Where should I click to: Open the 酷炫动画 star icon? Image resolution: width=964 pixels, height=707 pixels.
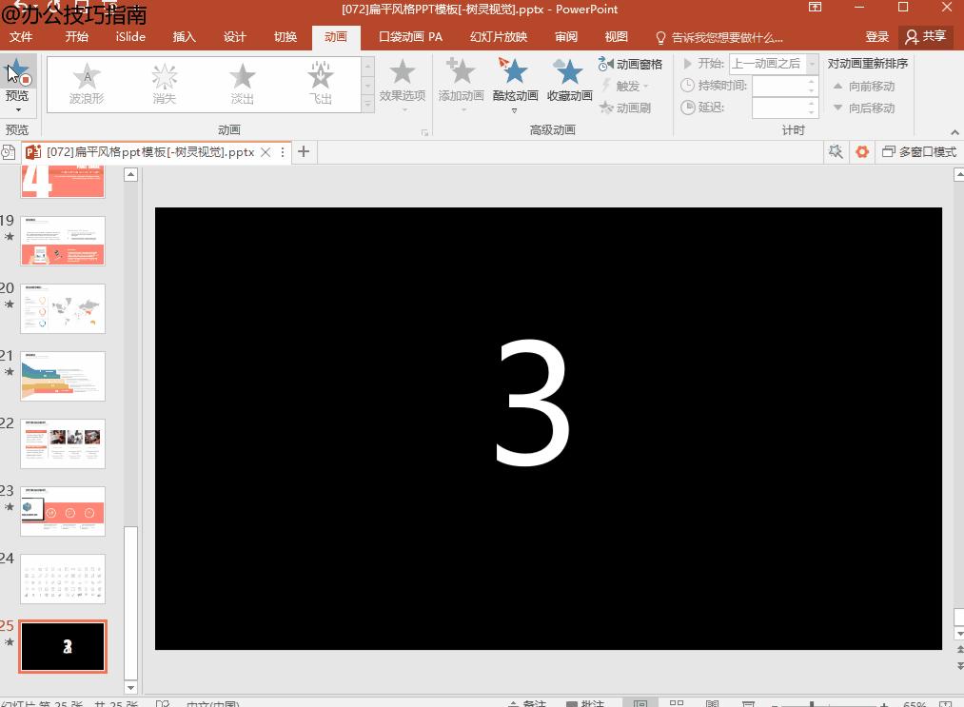click(515, 72)
